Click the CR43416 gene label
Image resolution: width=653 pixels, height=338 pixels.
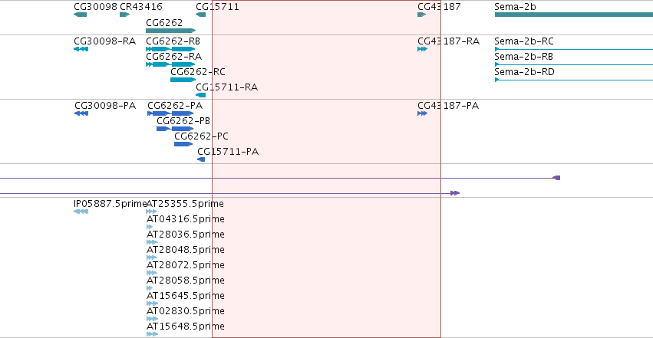click(x=141, y=7)
